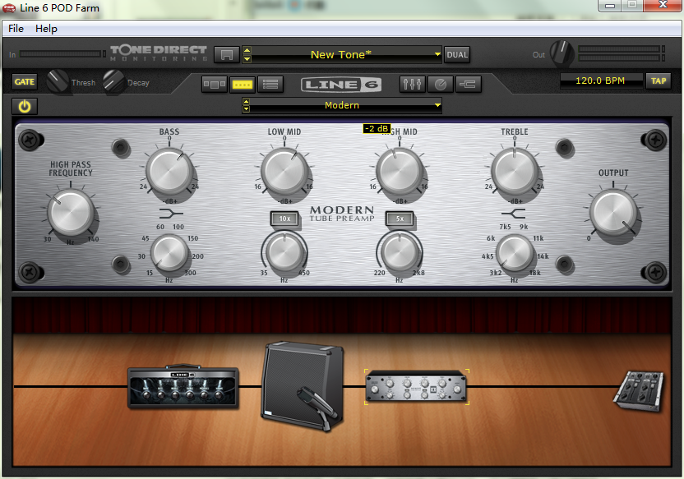Viewport: 684px width, 479px height.
Task: Click the gate Decay knob
Action: tap(114, 81)
